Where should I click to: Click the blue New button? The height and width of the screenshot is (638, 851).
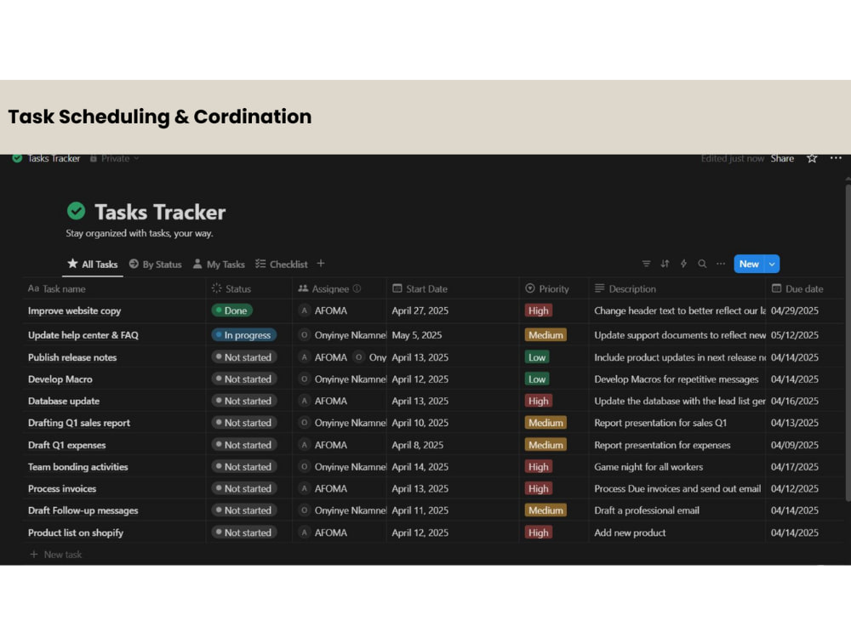pyautogui.click(x=749, y=264)
